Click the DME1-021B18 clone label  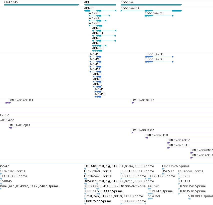click(178, 145)
